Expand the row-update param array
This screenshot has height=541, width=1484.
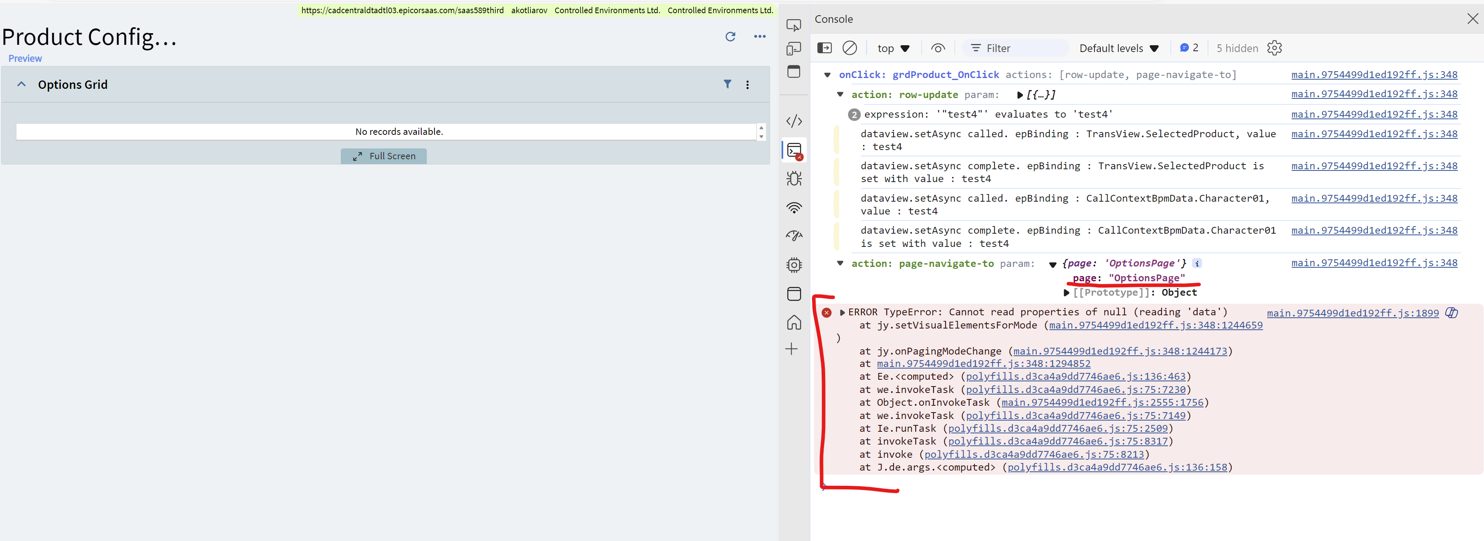pos(1020,95)
